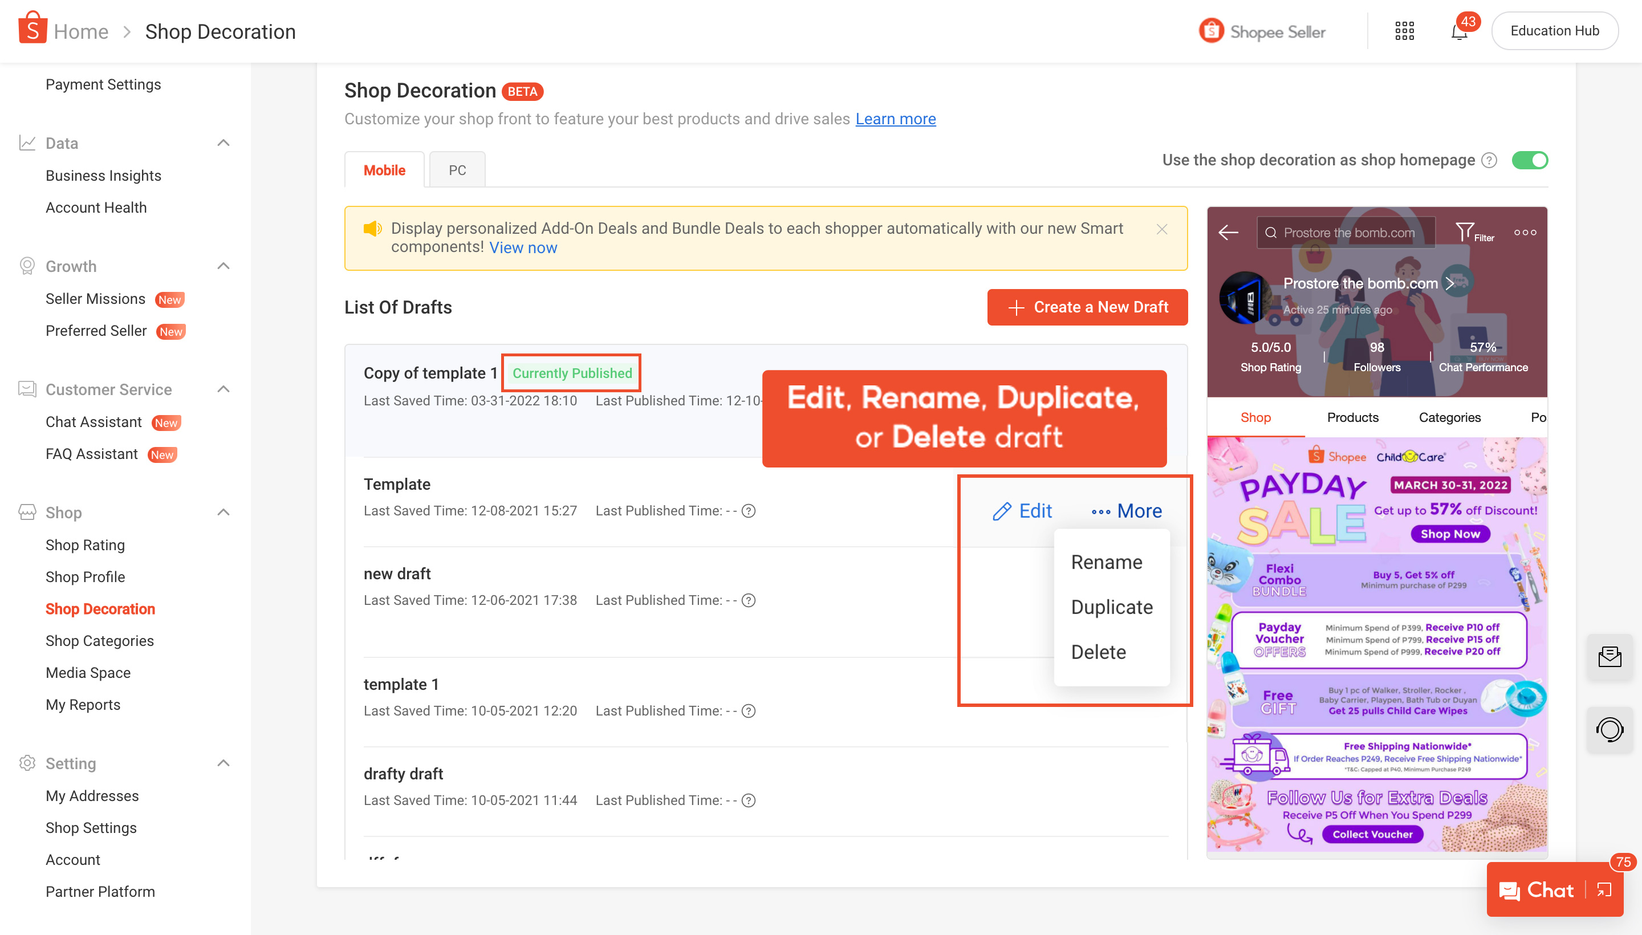This screenshot has width=1642, height=935.
Task: Click the Prostore search field in preview
Action: click(x=1352, y=232)
